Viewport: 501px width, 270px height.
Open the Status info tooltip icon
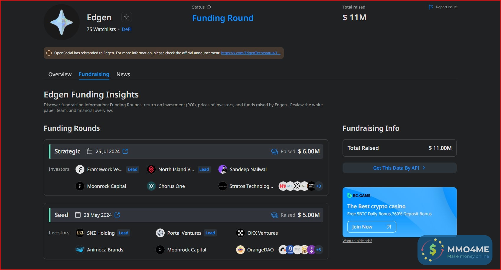[x=209, y=7]
